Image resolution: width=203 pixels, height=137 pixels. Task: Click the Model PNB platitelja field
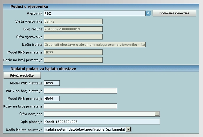point(52,83)
